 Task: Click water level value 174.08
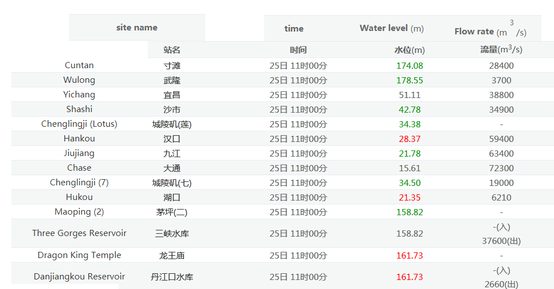click(410, 66)
